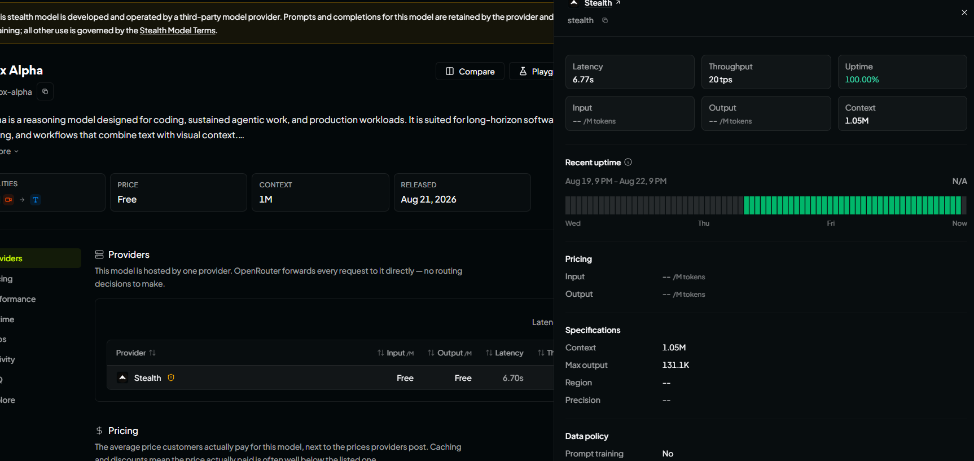Sort providers table by Output price

point(450,353)
